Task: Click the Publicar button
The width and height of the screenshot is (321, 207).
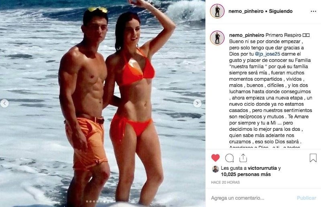Action: 307,198
